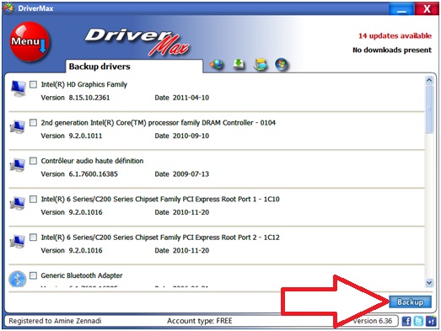Minimize the DriverMax window
This screenshot has width=441, height=331.
point(401,9)
